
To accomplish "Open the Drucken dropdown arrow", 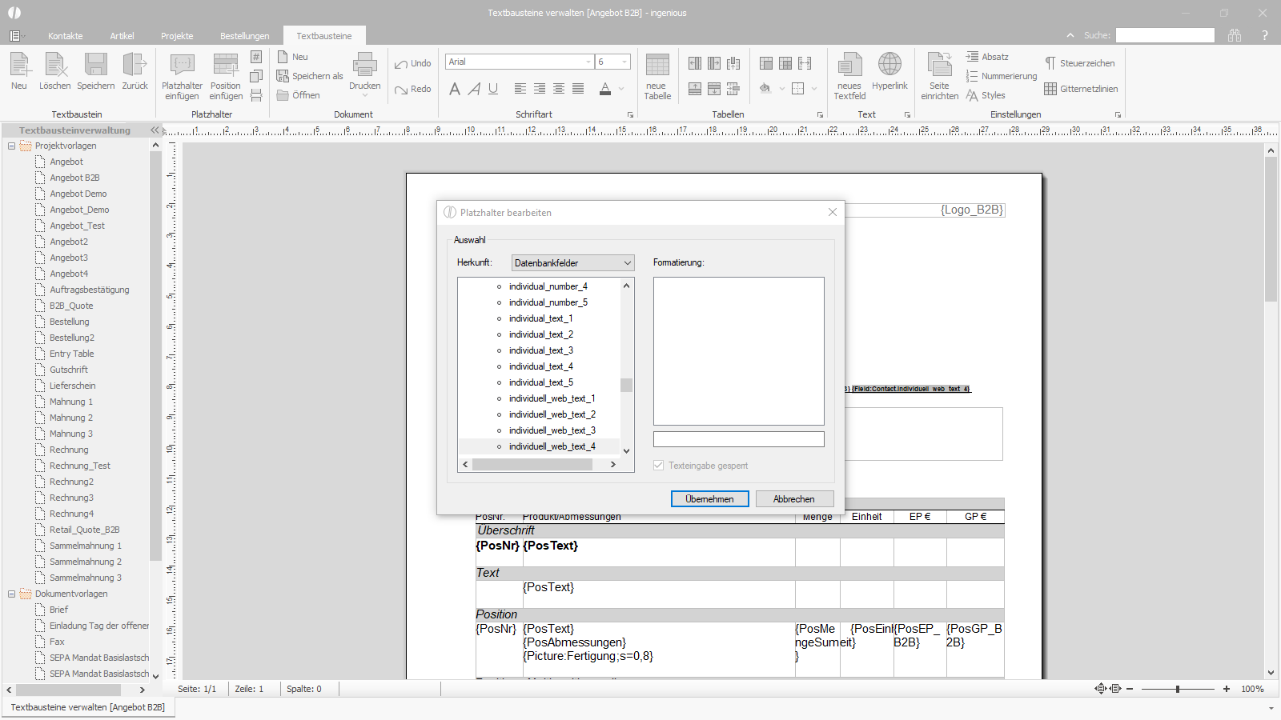I will click(365, 96).
